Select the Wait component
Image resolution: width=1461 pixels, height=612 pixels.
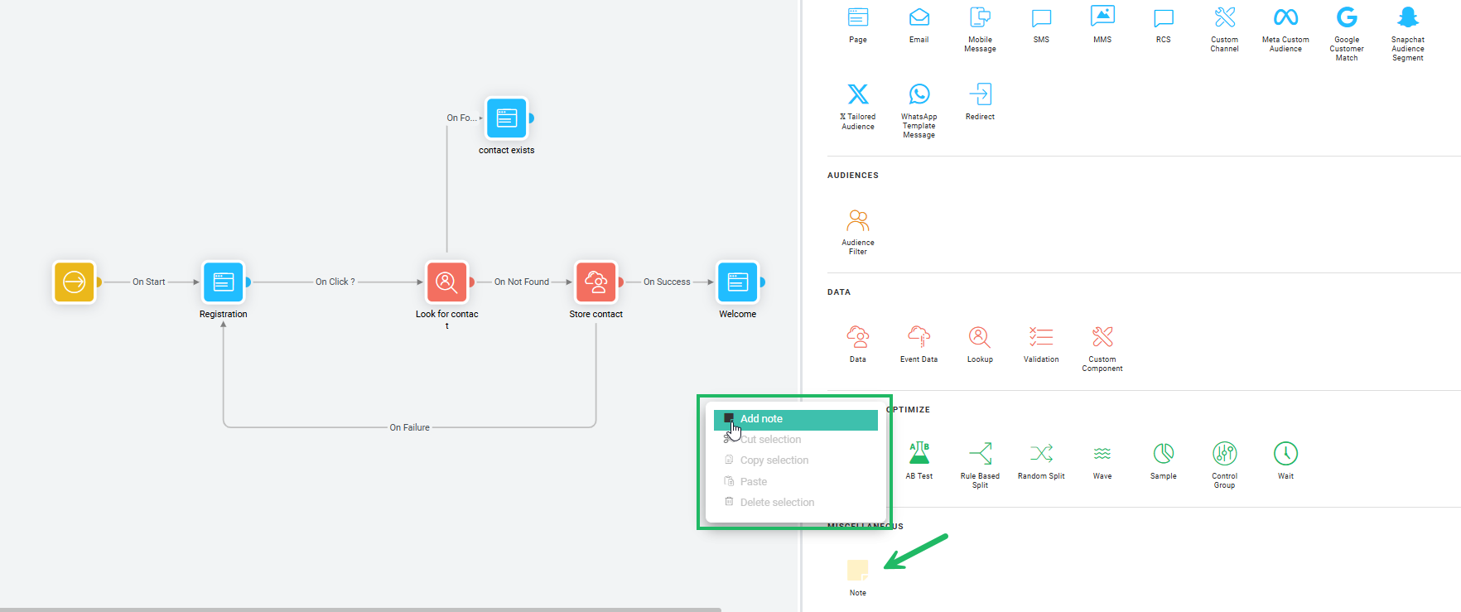pyautogui.click(x=1285, y=454)
